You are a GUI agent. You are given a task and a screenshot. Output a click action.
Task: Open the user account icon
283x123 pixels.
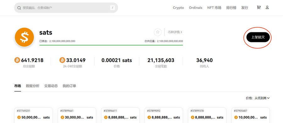coord(267,8)
